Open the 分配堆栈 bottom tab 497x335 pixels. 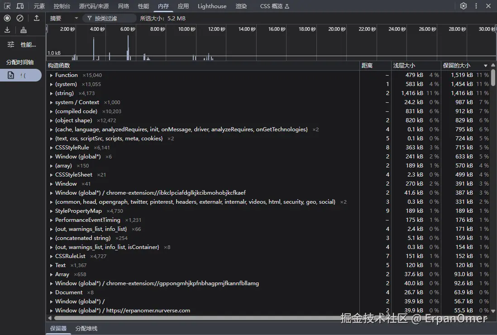click(x=86, y=328)
